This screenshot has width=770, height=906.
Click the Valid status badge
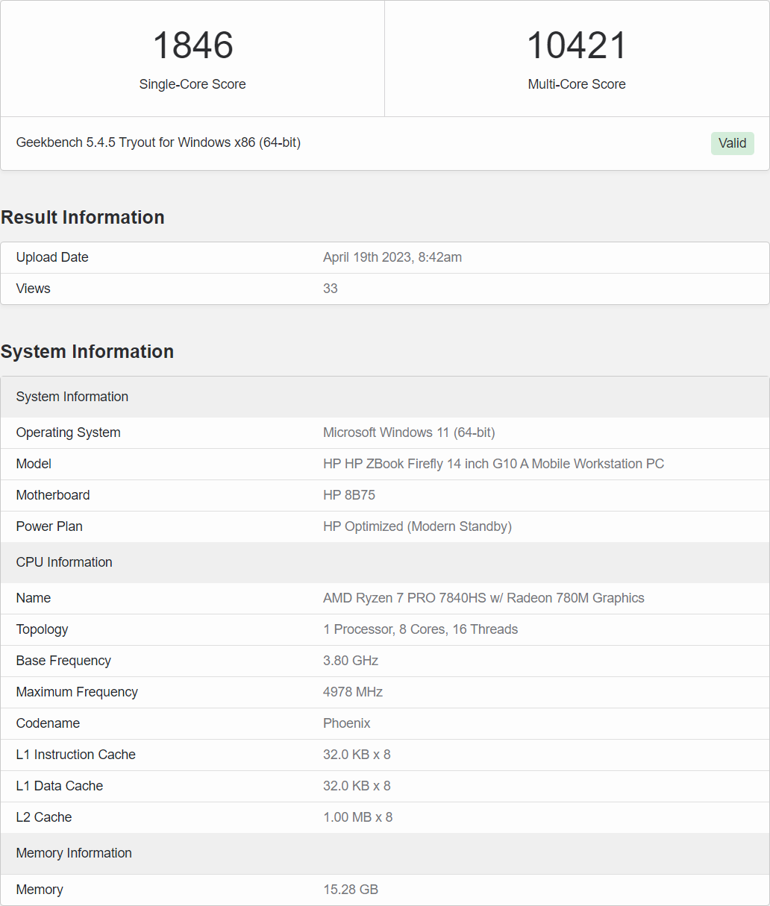point(732,143)
